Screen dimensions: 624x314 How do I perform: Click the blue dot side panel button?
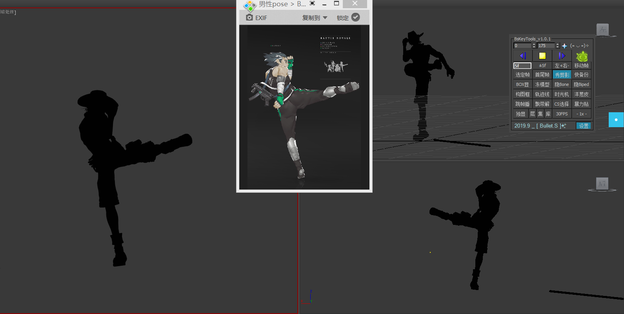[616, 120]
